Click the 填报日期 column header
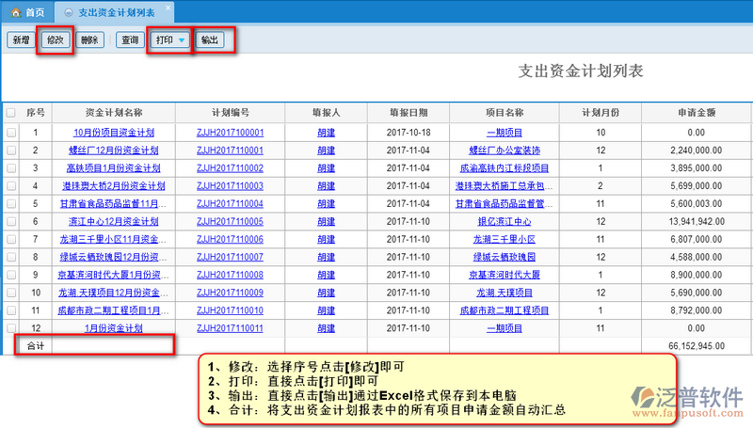 (x=409, y=113)
